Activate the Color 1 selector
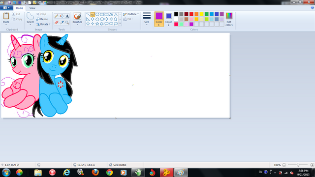Screen dimensions: 315x177 pyautogui.click(x=159, y=19)
